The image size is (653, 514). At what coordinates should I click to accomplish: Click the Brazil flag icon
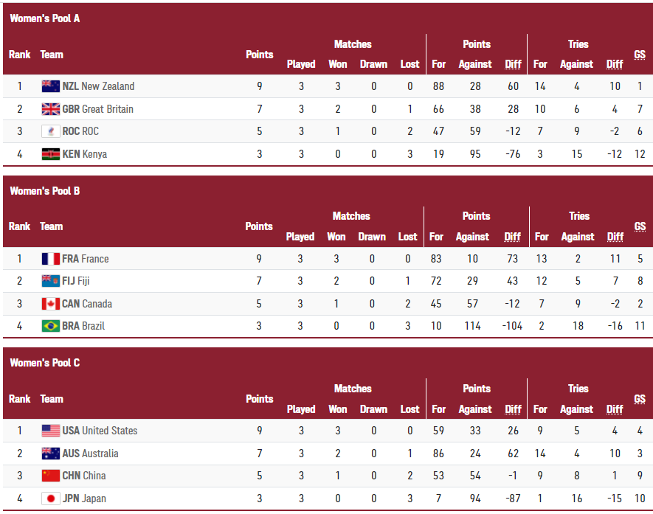(x=50, y=326)
